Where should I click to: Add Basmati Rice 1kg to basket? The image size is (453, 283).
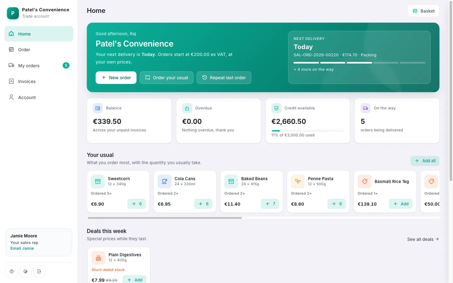click(x=401, y=204)
